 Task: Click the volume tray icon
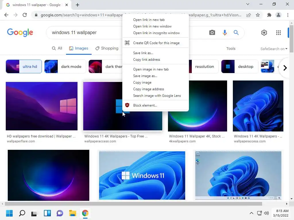266,213
